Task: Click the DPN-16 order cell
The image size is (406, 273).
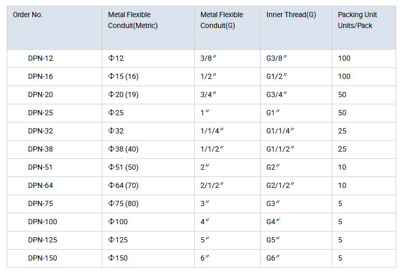Action: [40, 76]
